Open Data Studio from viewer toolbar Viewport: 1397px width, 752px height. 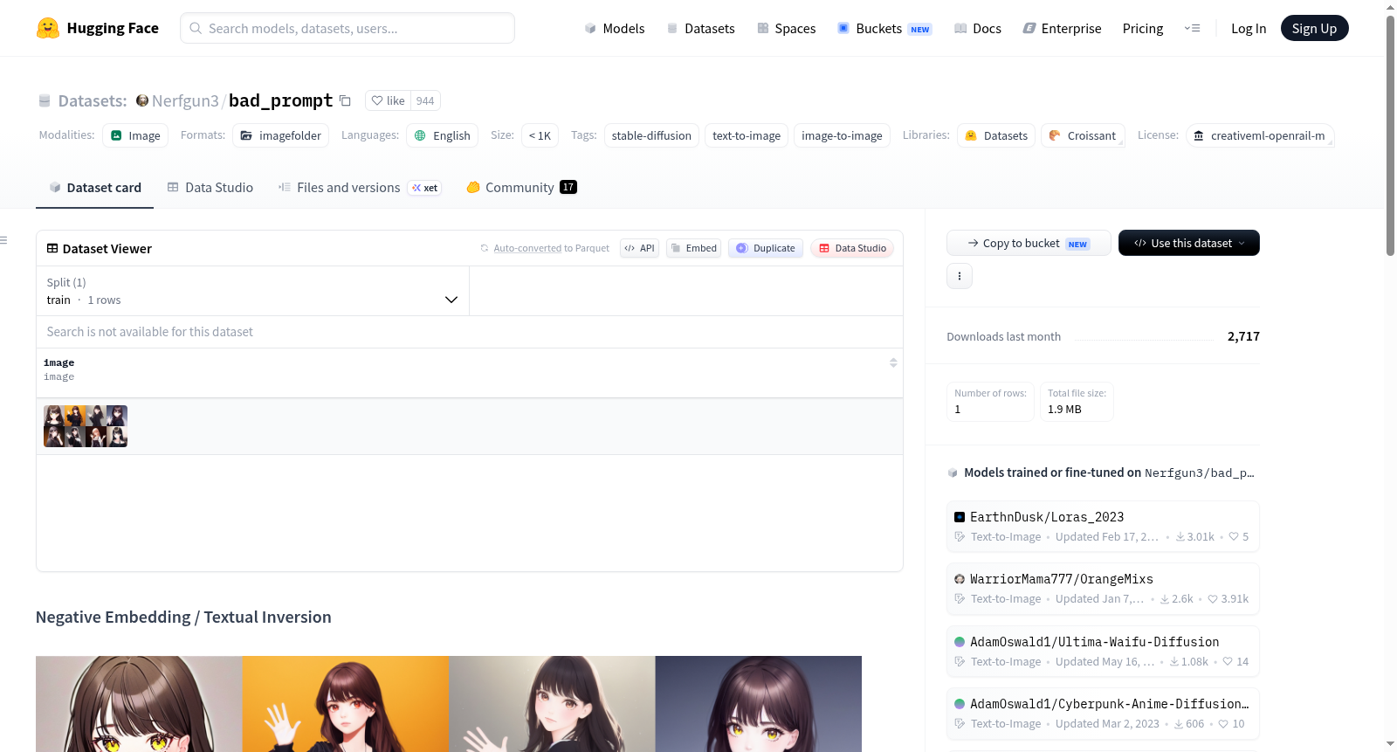point(852,248)
